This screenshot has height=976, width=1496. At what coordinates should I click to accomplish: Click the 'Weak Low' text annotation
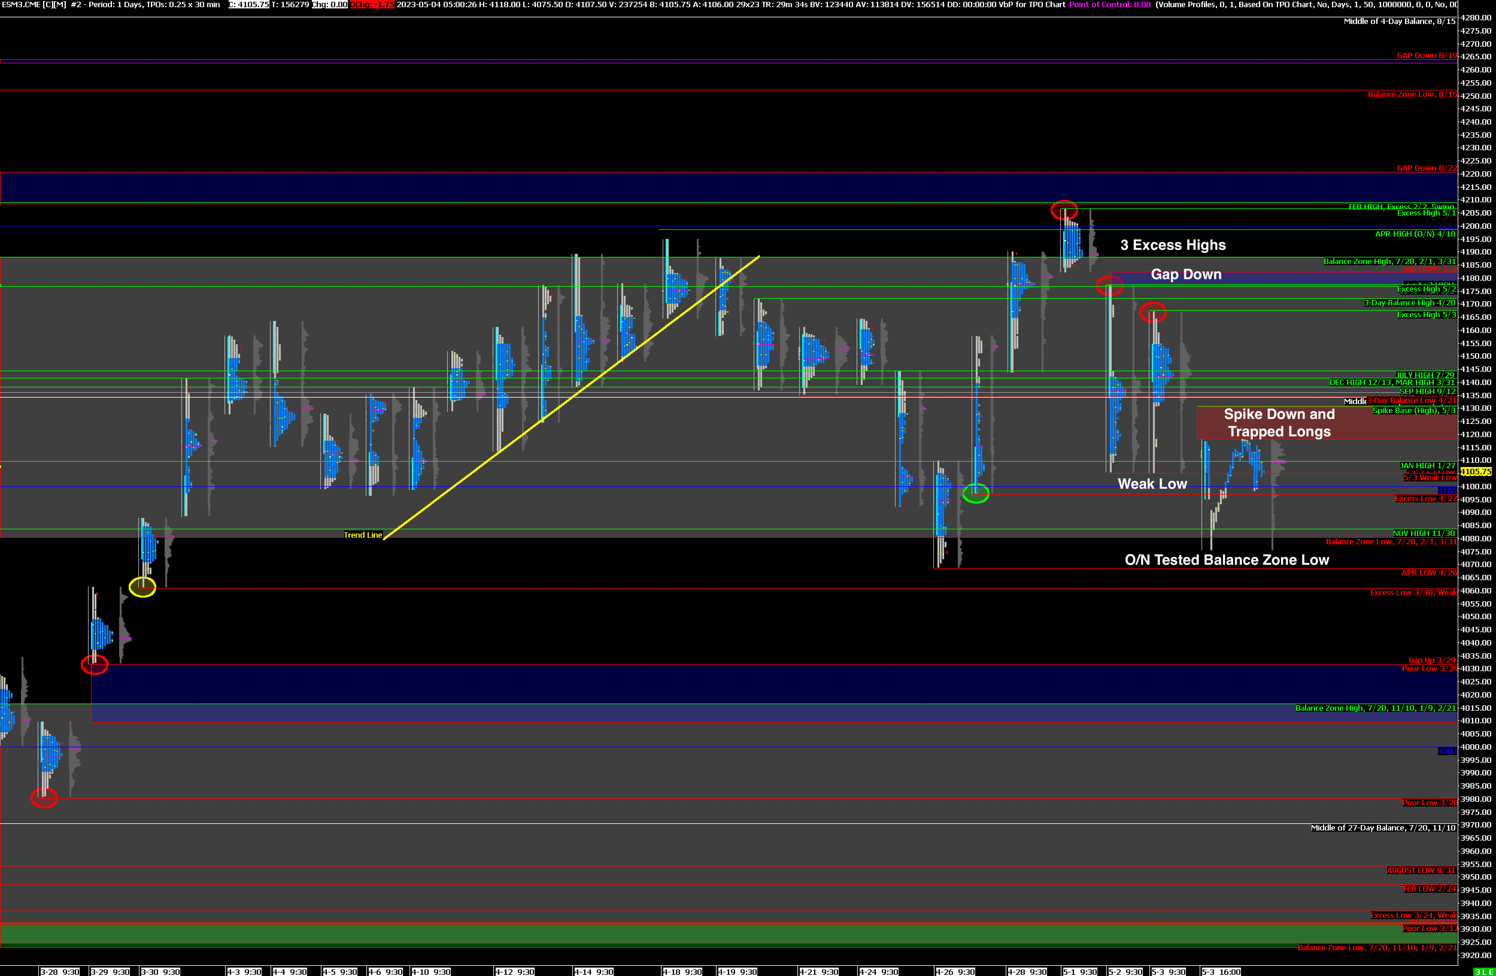(1151, 484)
